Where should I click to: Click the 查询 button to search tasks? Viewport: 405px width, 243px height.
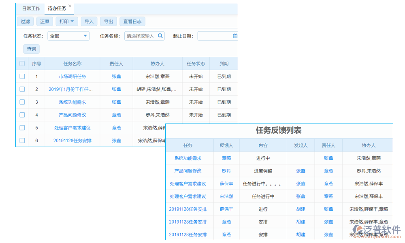click(31, 49)
